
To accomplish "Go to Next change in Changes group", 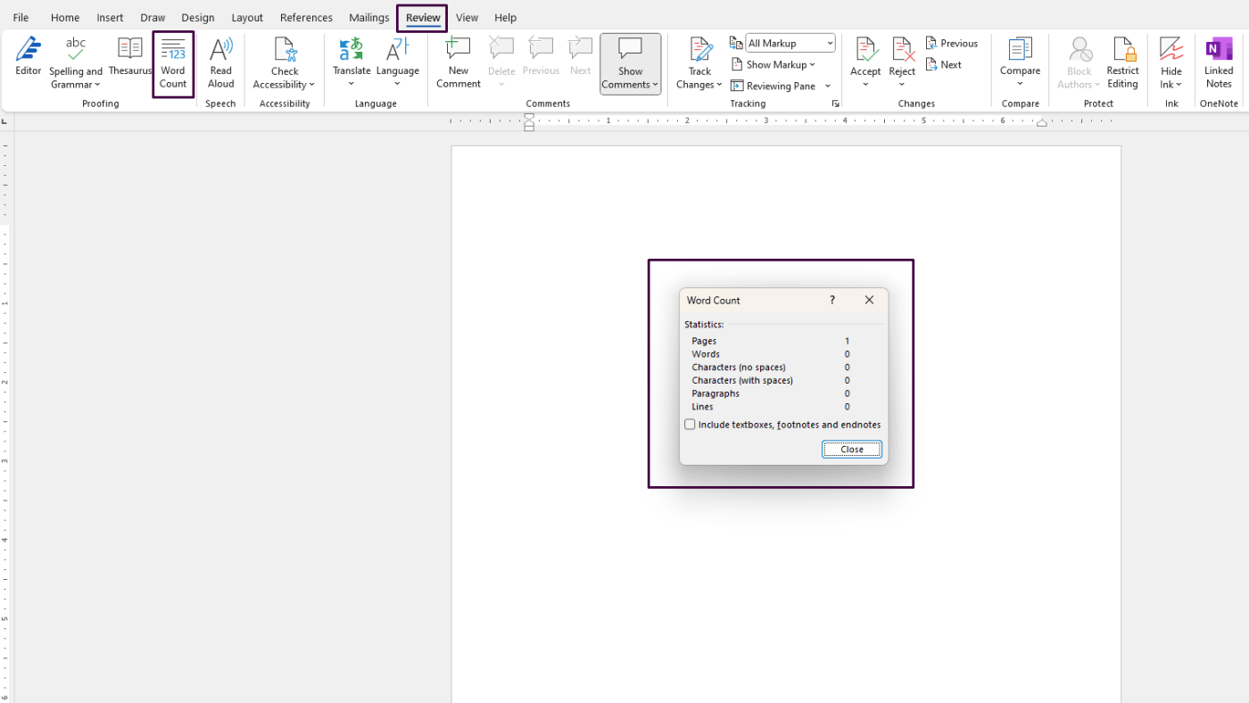I will [944, 64].
